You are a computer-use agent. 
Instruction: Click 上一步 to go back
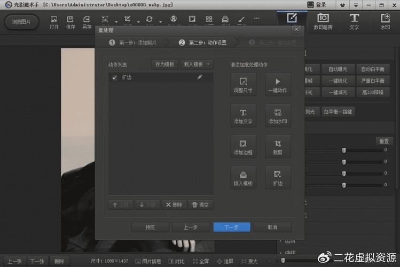(x=191, y=227)
